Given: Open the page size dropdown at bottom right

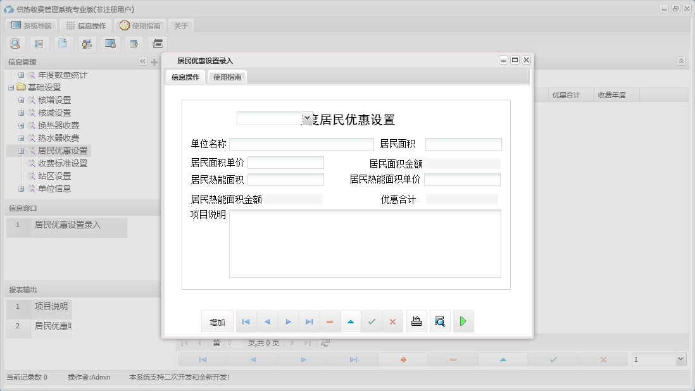Looking at the screenshot, I should [681, 359].
